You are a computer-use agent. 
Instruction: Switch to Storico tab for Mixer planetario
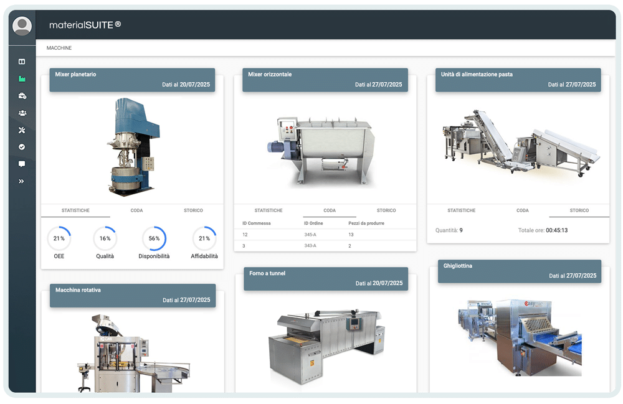point(193,210)
